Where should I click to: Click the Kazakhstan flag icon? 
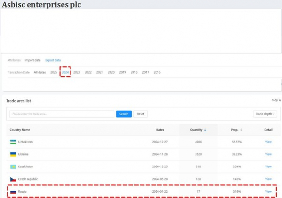point(13,166)
